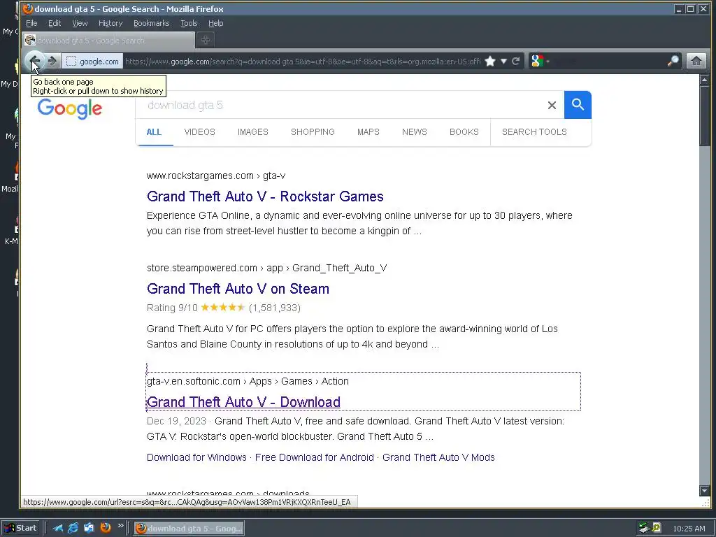Open 'Grand Theft Auto V - Rockstar Games' result
The image size is (716, 537).
(265, 196)
